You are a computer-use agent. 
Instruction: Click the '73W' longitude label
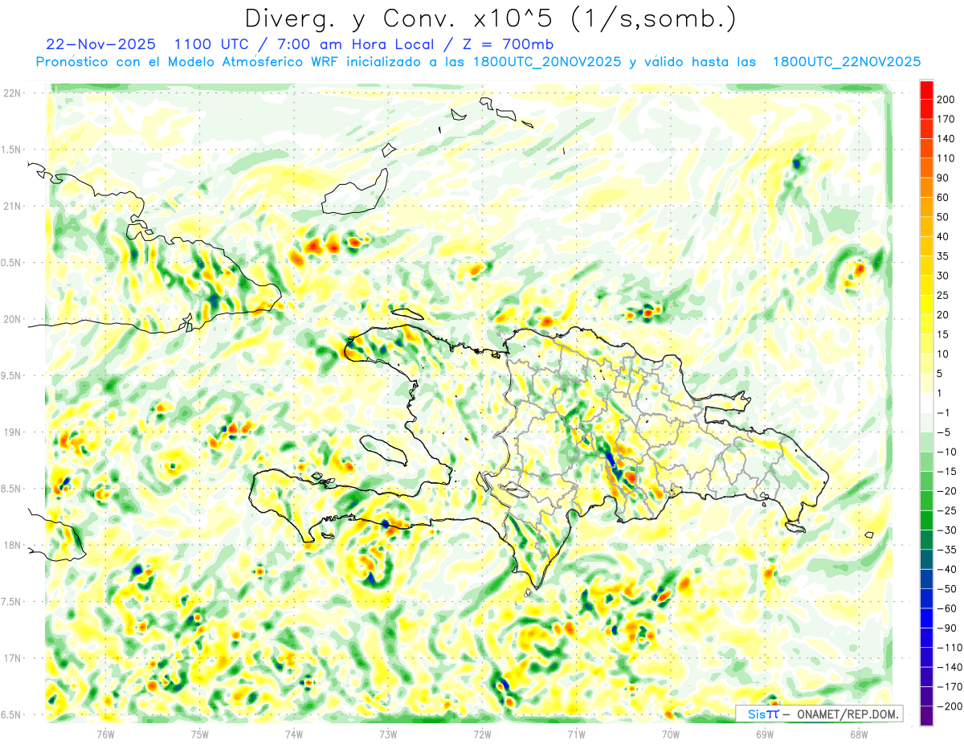(x=388, y=734)
